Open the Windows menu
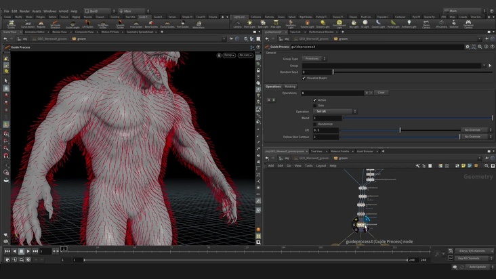 tap(49, 11)
